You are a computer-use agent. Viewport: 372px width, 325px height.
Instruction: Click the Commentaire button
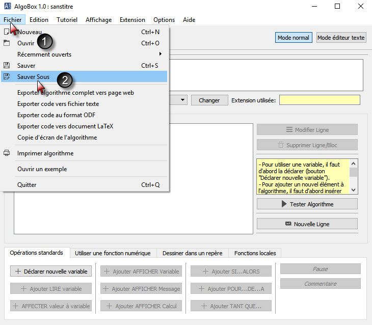point(321,284)
